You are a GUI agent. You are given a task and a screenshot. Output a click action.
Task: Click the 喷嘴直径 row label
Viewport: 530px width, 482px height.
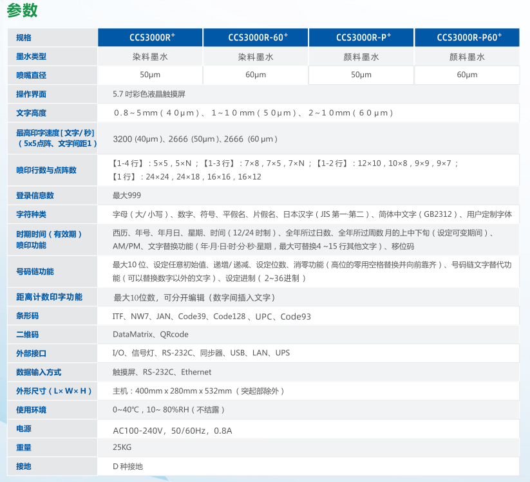click(x=32, y=75)
